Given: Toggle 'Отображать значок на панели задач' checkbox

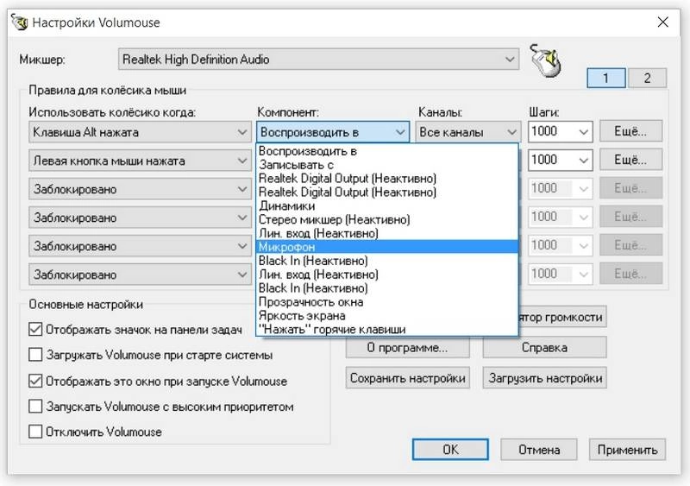Looking at the screenshot, I should click(35, 330).
